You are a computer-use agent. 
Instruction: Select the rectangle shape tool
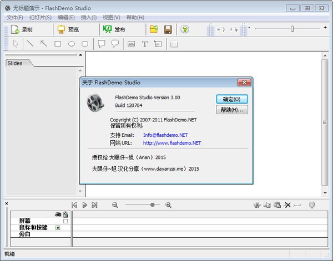tap(58, 44)
